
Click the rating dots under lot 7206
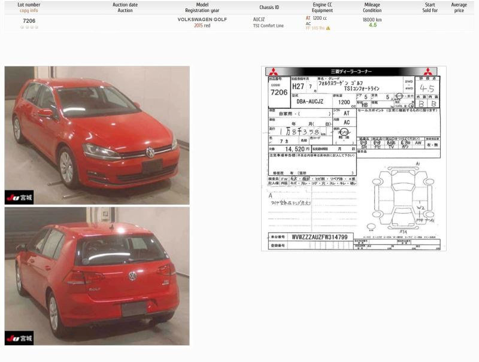pos(29,27)
